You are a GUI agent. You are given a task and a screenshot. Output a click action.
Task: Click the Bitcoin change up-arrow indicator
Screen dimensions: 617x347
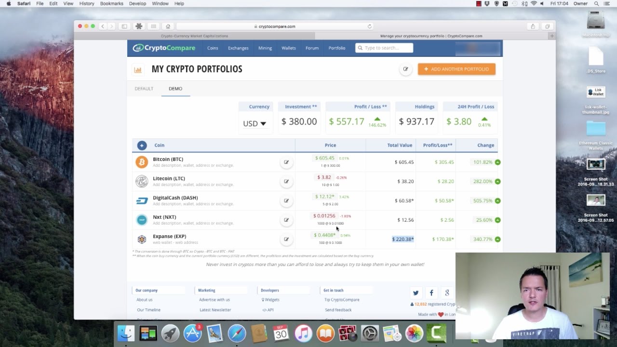497,162
